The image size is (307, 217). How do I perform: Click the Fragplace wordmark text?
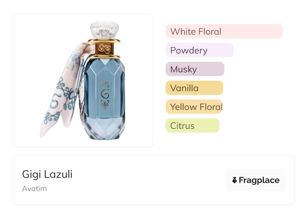click(x=259, y=180)
